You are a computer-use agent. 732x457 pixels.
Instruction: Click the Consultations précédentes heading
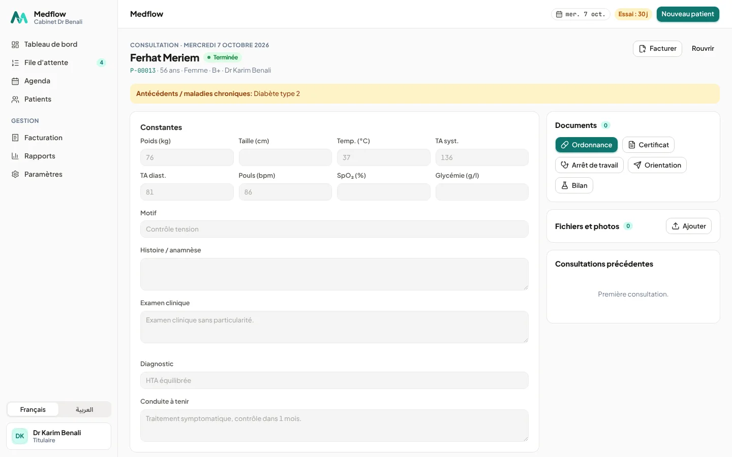(x=604, y=264)
